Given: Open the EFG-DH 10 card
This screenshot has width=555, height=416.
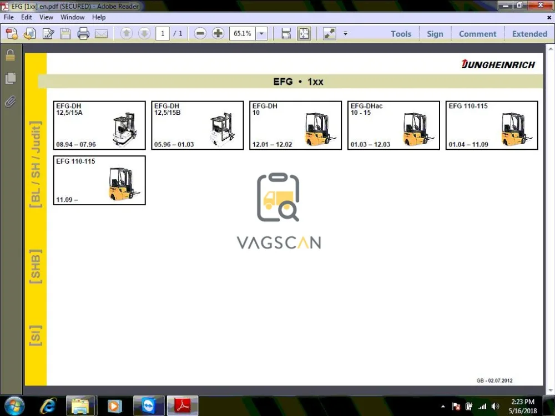Looking at the screenshot, I should click(296, 125).
